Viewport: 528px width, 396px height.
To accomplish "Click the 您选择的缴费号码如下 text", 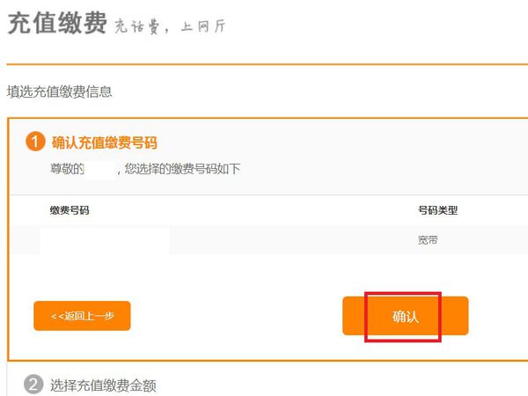I will [182, 169].
